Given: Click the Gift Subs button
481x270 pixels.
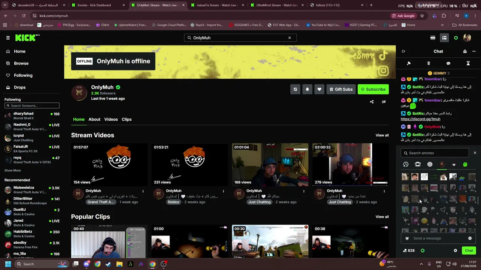Looking at the screenshot, I should (341, 89).
